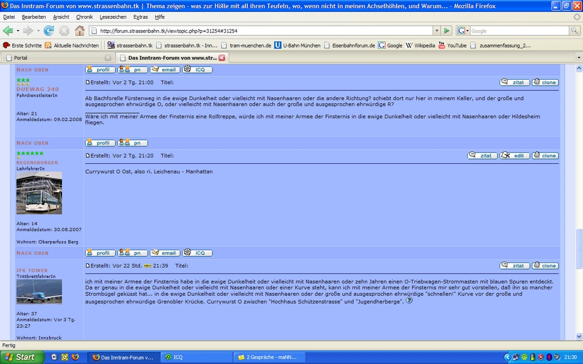Clone Regensburger's 21:20 post
583x364 pixels.
tap(545, 155)
